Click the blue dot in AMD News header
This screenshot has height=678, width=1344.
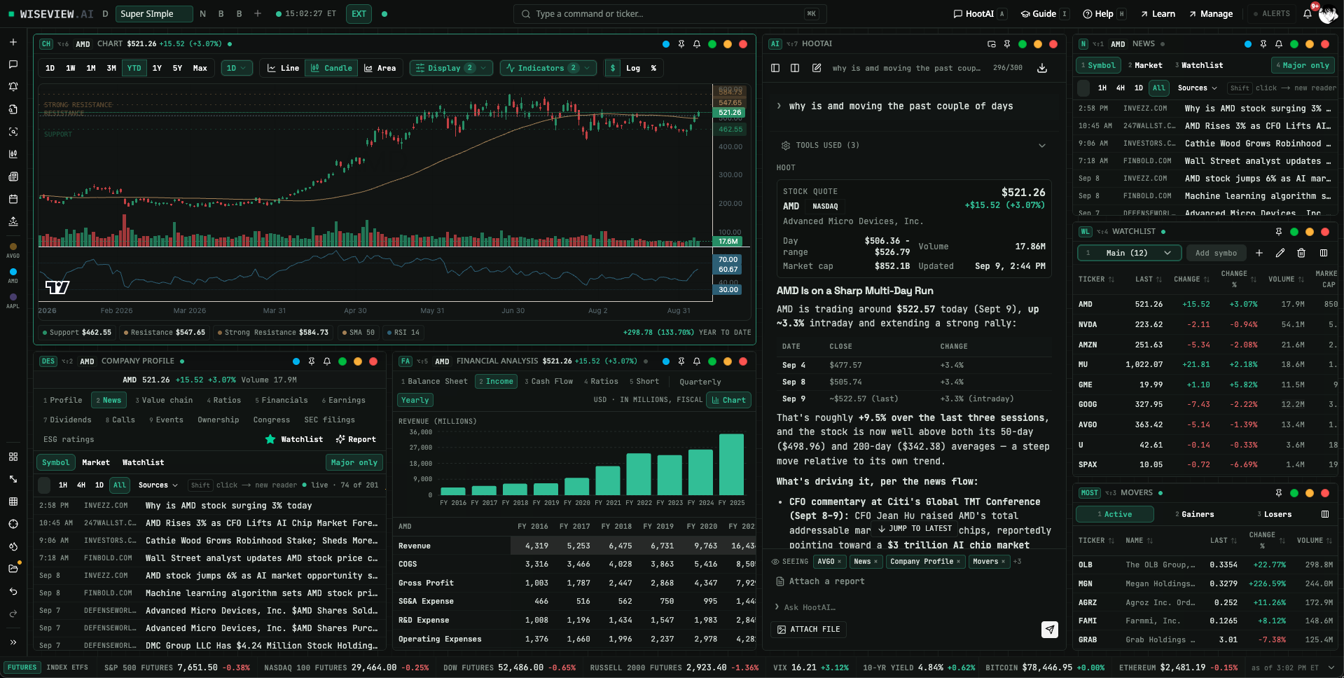pos(1247,44)
